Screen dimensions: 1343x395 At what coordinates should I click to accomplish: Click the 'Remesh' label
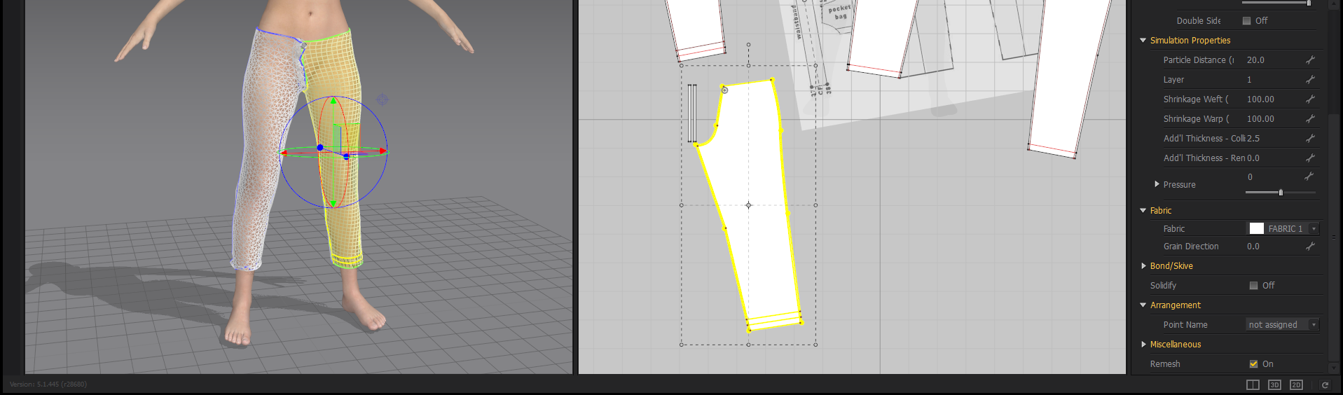click(x=1165, y=364)
